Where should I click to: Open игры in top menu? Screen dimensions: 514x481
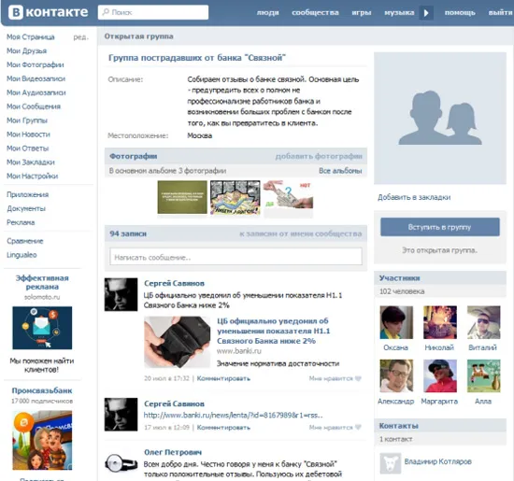coord(362,13)
